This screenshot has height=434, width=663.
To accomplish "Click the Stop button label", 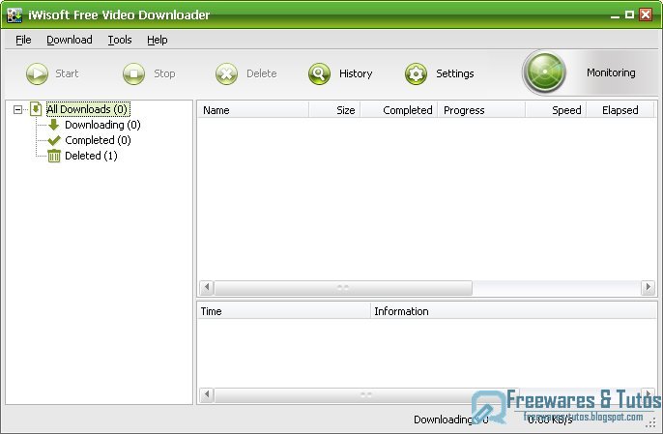I will 164,73.
